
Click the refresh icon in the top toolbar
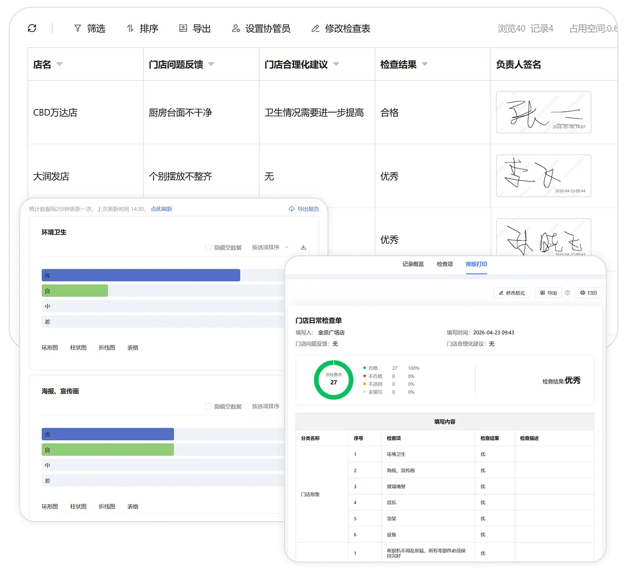pyautogui.click(x=32, y=28)
